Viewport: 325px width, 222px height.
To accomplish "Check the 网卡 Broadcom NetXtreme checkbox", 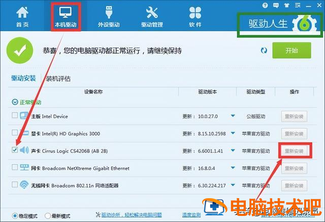I will (x=15, y=167).
